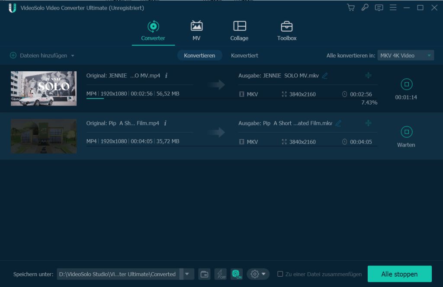Click the output save path field
Image resolution: width=443 pixels, height=287 pixels.
pos(118,274)
